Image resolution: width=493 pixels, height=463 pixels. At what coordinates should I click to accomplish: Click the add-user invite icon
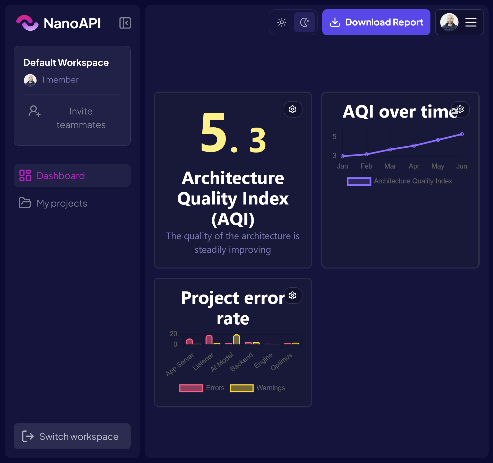coord(34,111)
